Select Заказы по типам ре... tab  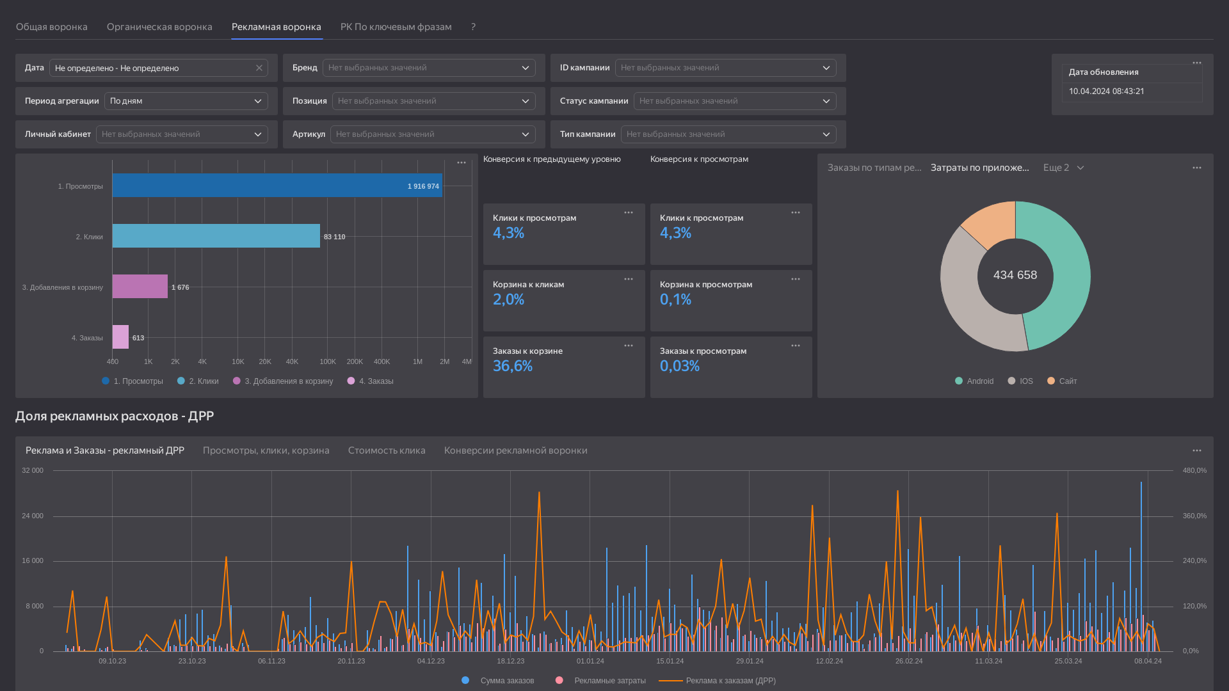(x=874, y=168)
